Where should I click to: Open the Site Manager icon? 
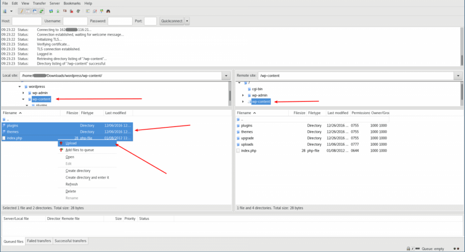pos(5,11)
